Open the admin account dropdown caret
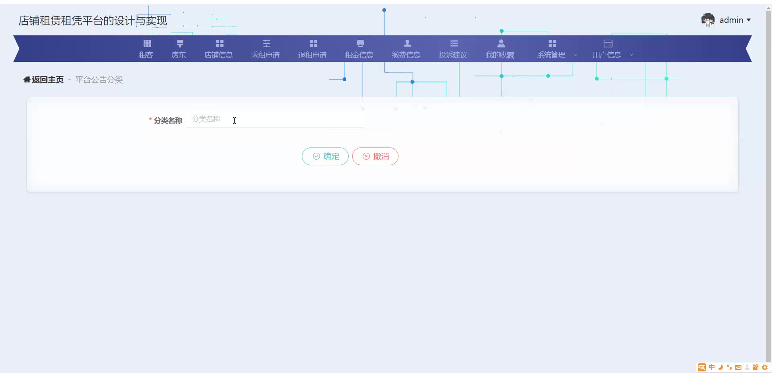 coord(749,20)
